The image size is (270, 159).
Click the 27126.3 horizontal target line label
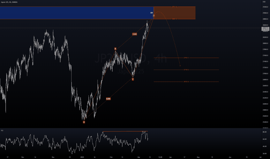[x=186, y=70]
